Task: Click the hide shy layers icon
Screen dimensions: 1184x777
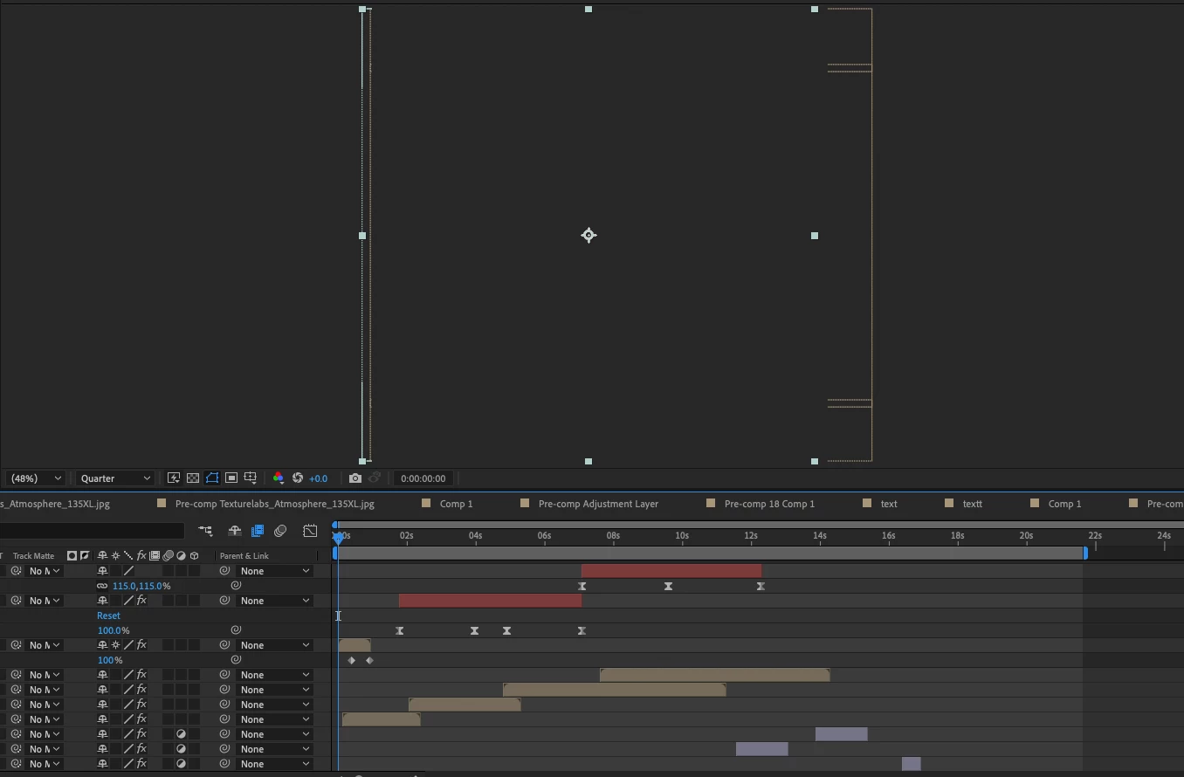Action: (x=235, y=531)
